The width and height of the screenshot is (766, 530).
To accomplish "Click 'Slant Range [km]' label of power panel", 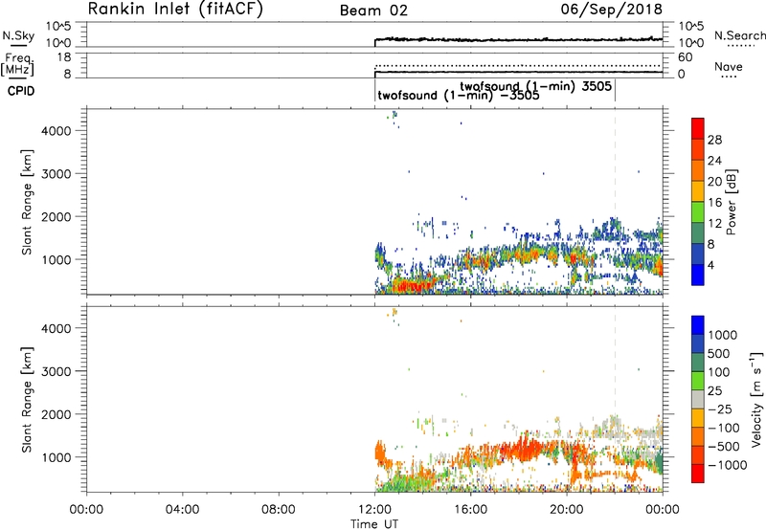I will [27, 202].
